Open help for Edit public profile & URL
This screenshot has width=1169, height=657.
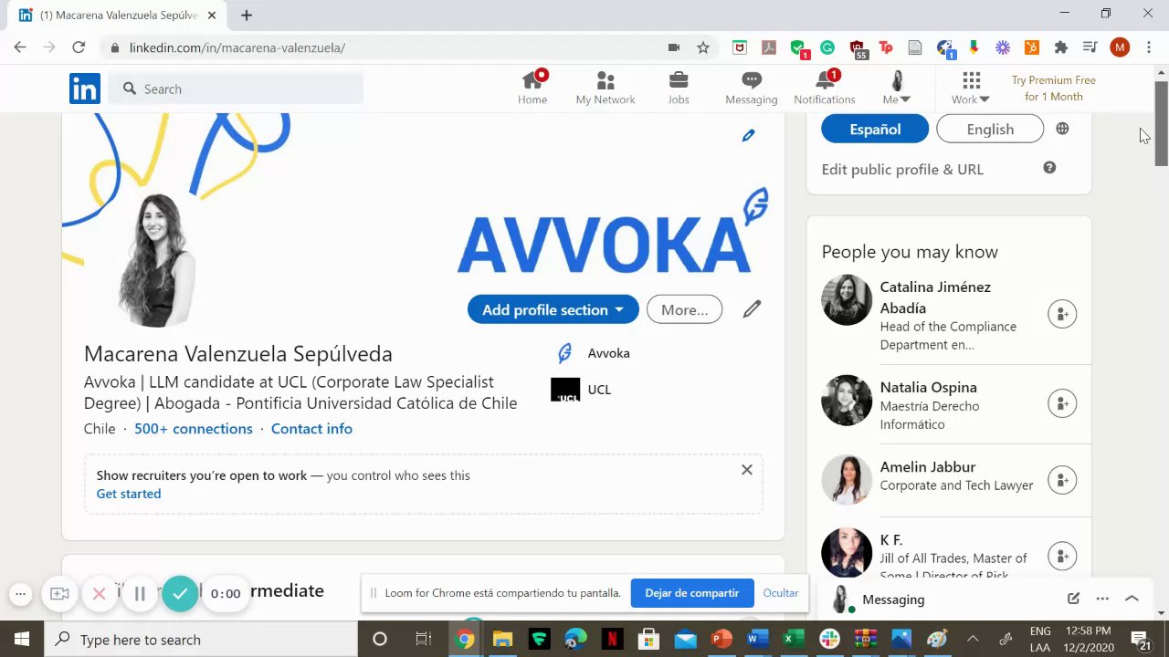[x=1049, y=168]
